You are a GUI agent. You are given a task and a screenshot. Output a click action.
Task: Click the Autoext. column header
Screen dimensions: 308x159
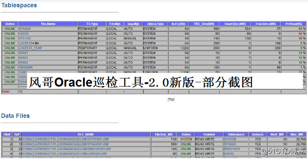point(258,135)
